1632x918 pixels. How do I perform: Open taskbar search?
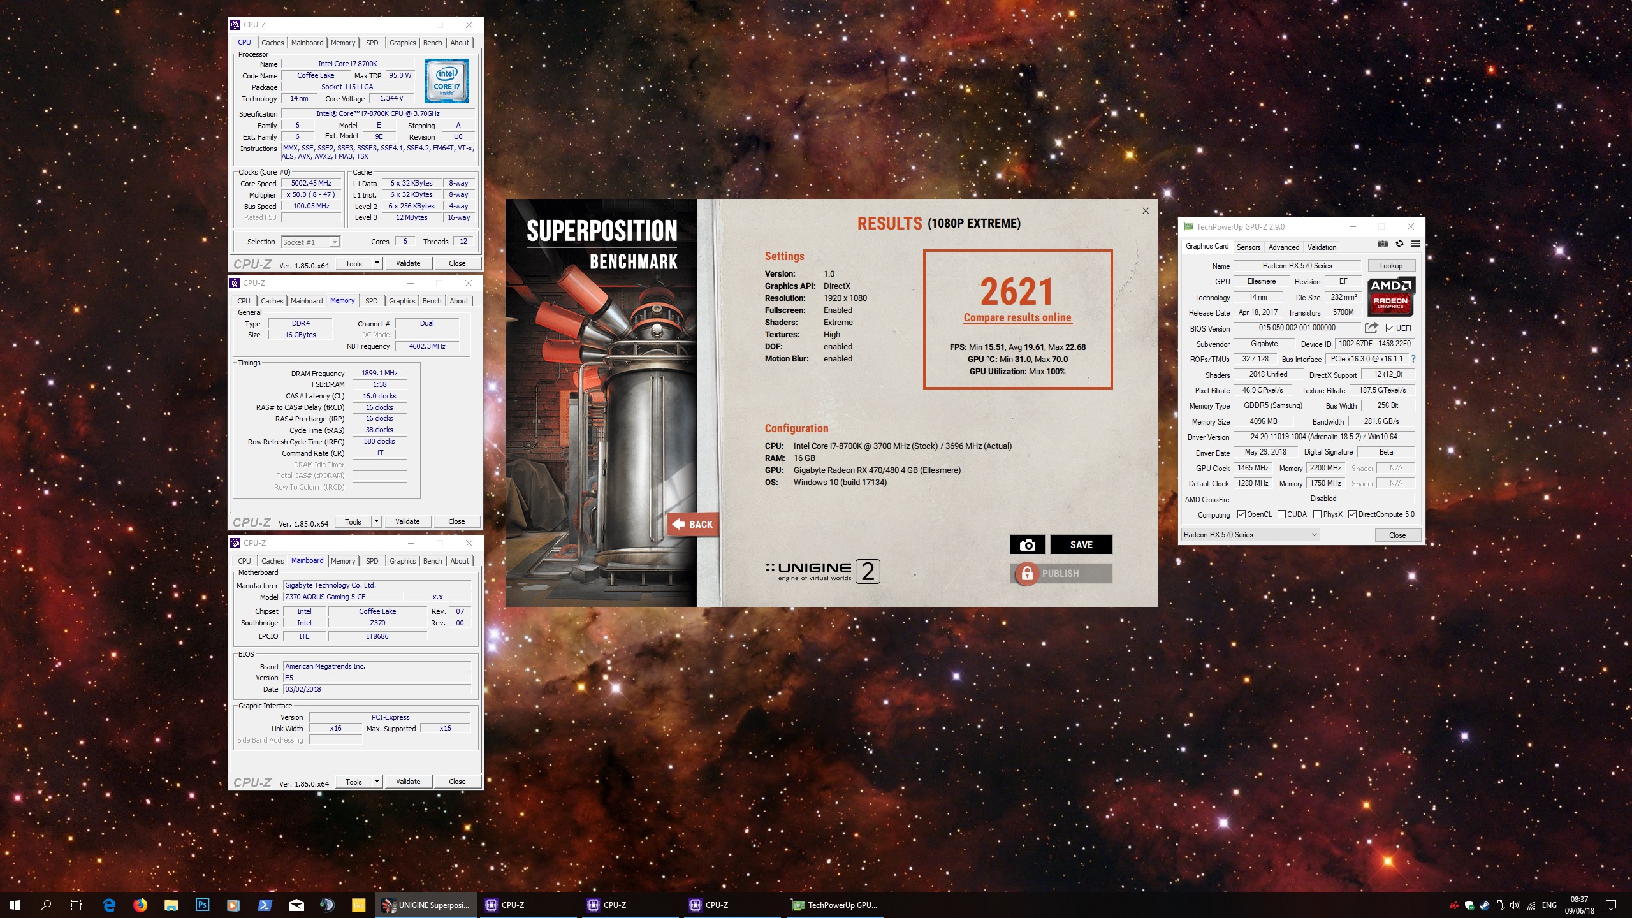46,905
